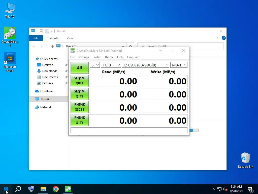258x194 pixels.
Task: Refresh the This PC window
Action: (130, 46)
